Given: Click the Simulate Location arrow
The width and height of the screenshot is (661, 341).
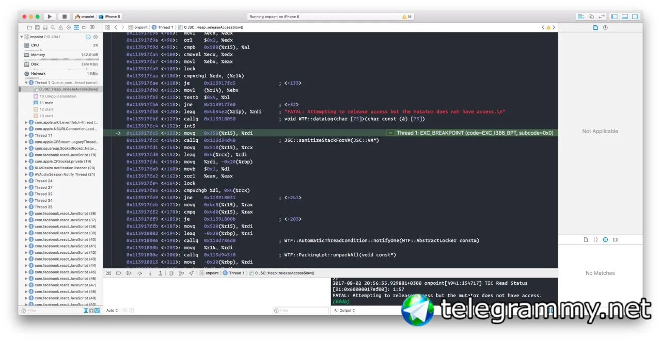Looking at the screenshot, I should point(192,273).
